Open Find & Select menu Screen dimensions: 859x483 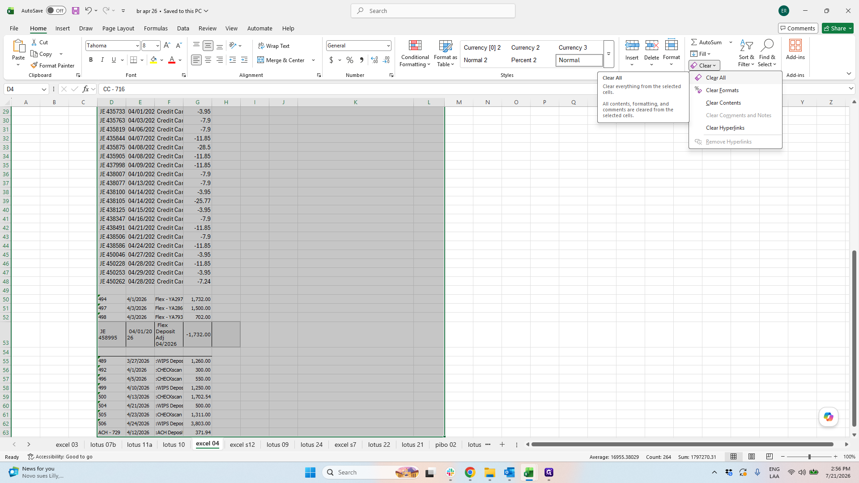point(767,54)
